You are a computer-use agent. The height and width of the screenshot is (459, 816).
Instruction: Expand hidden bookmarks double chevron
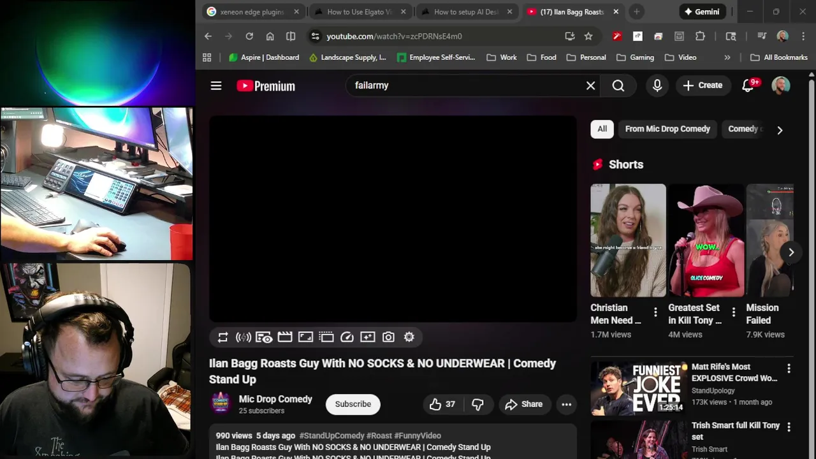pos(727,57)
